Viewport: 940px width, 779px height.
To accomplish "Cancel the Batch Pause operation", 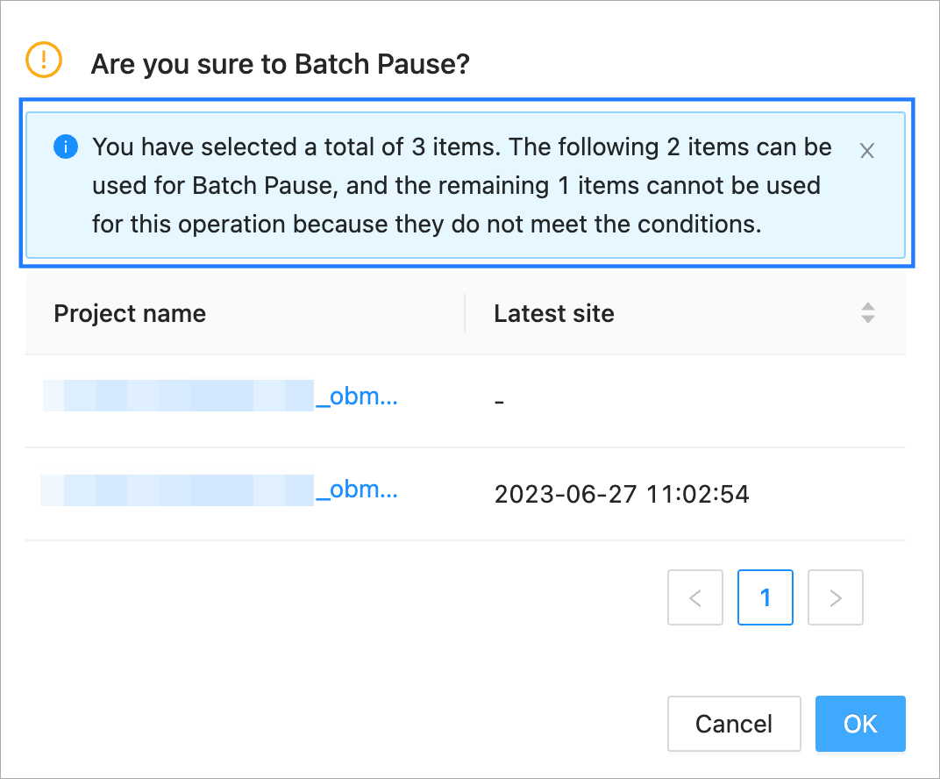I will pos(734,724).
